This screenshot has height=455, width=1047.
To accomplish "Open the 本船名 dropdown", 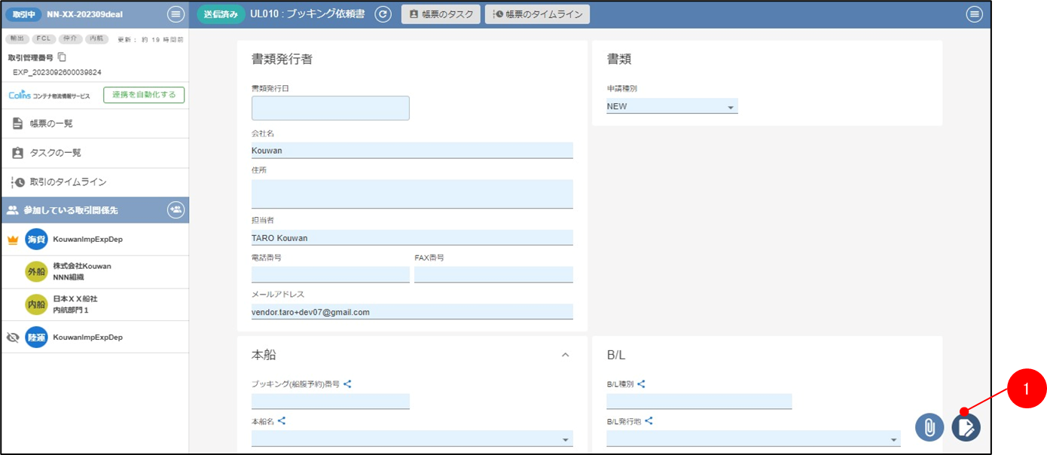I will 412,439.
